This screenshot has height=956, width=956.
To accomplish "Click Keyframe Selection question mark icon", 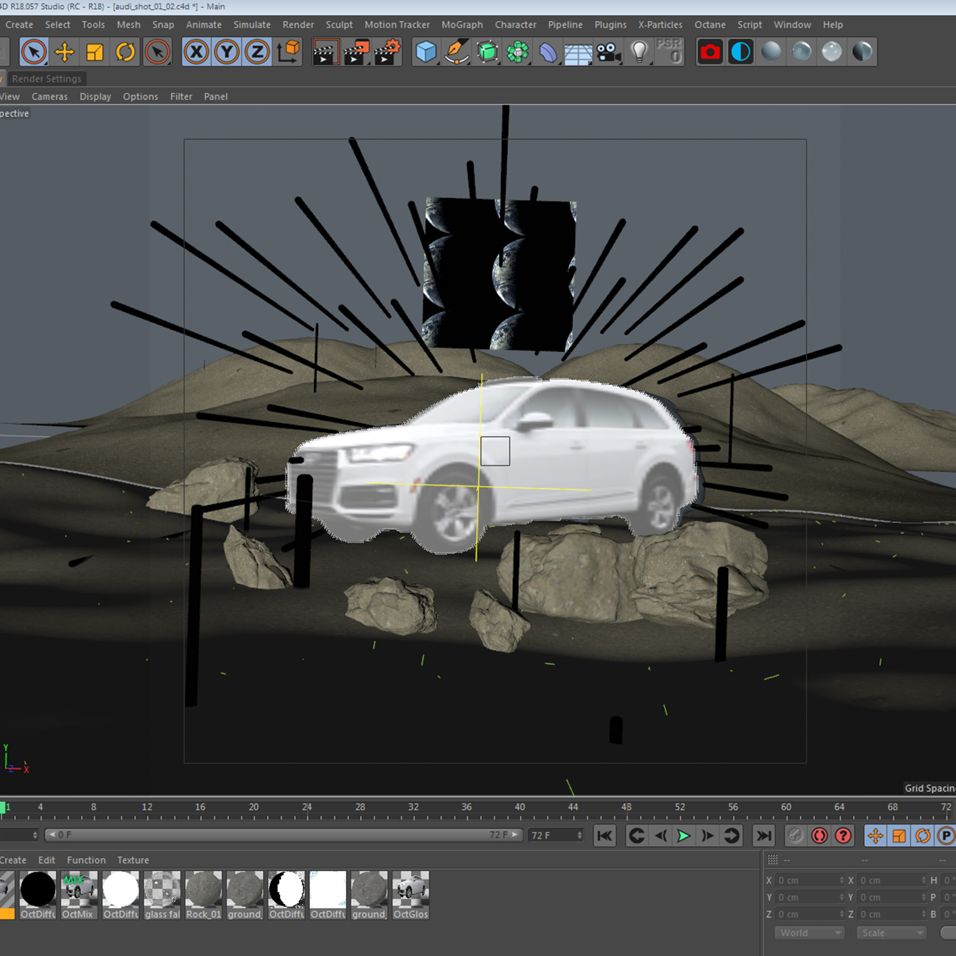I will [x=843, y=836].
